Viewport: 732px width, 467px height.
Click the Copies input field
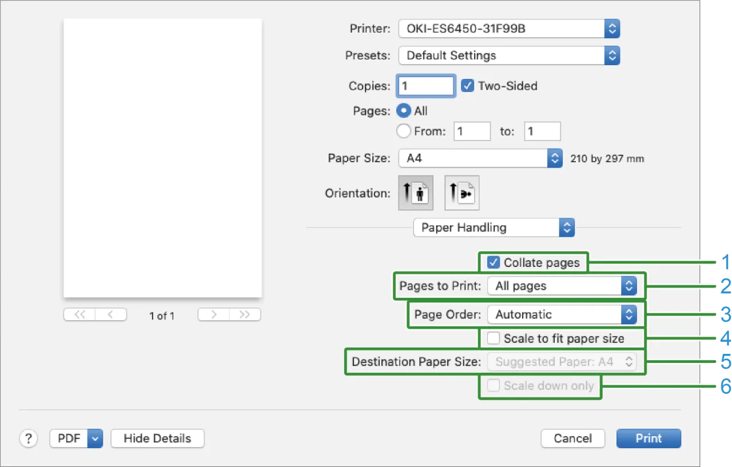click(x=426, y=86)
